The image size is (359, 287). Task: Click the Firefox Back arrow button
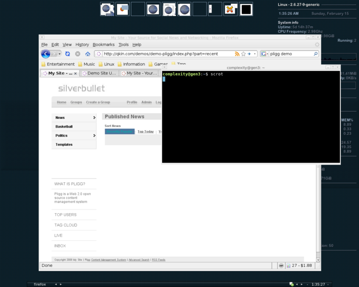tap(46, 54)
